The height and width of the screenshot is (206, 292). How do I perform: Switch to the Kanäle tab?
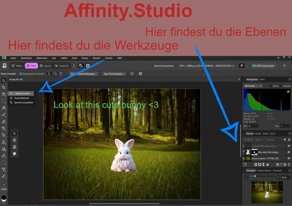point(258,133)
